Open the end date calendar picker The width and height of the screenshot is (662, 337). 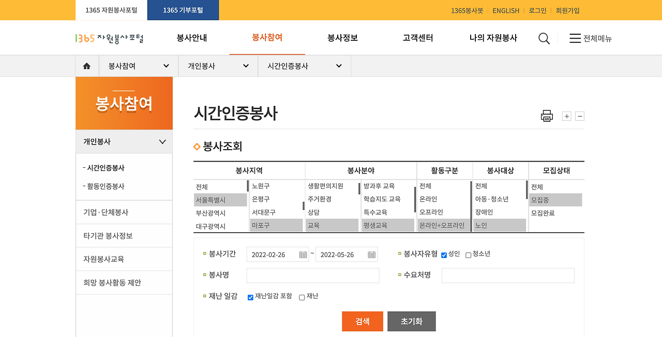tap(371, 254)
